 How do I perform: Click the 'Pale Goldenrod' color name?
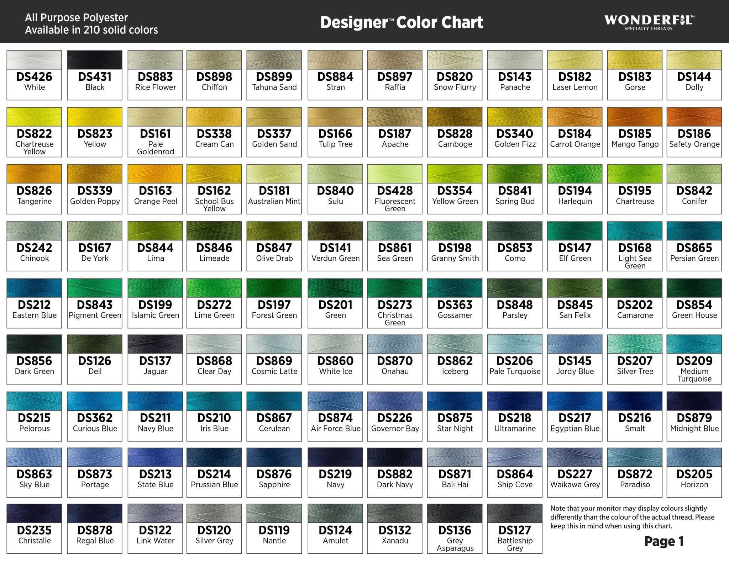point(156,148)
